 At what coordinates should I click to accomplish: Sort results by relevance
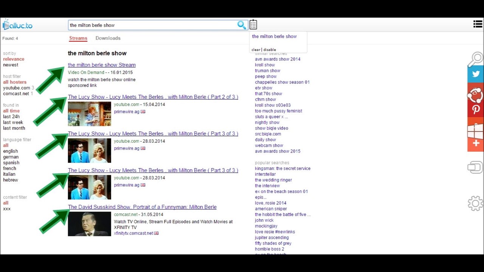coord(14,59)
